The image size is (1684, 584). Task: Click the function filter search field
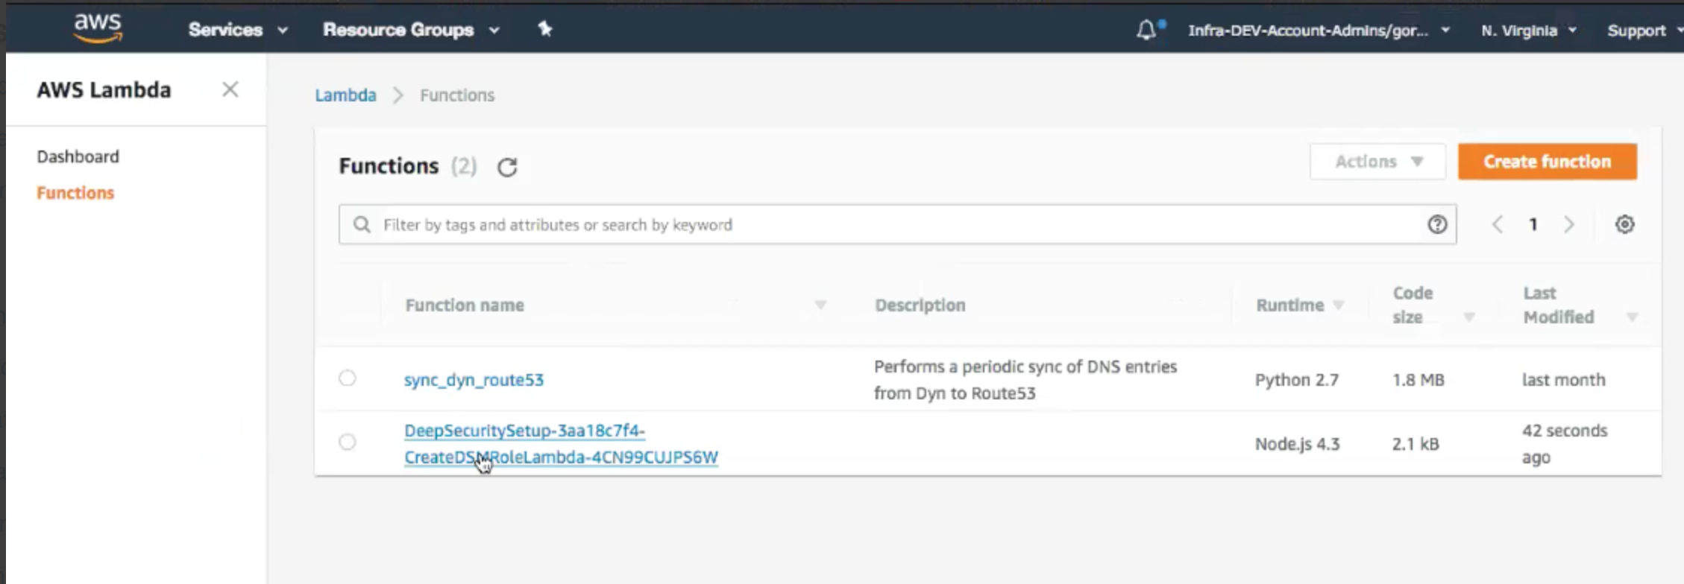[895, 225]
